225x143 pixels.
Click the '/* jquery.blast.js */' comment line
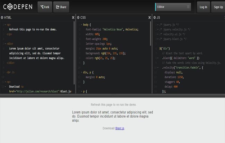tap(173, 39)
